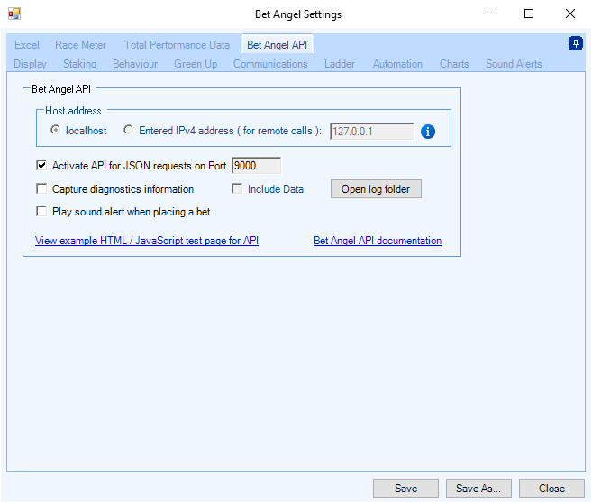Switch to the Excel tab
The height and width of the screenshot is (503, 592).
click(27, 45)
